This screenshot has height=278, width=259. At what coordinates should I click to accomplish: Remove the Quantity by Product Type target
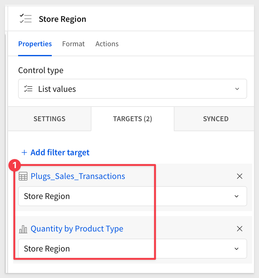(x=240, y=229)
